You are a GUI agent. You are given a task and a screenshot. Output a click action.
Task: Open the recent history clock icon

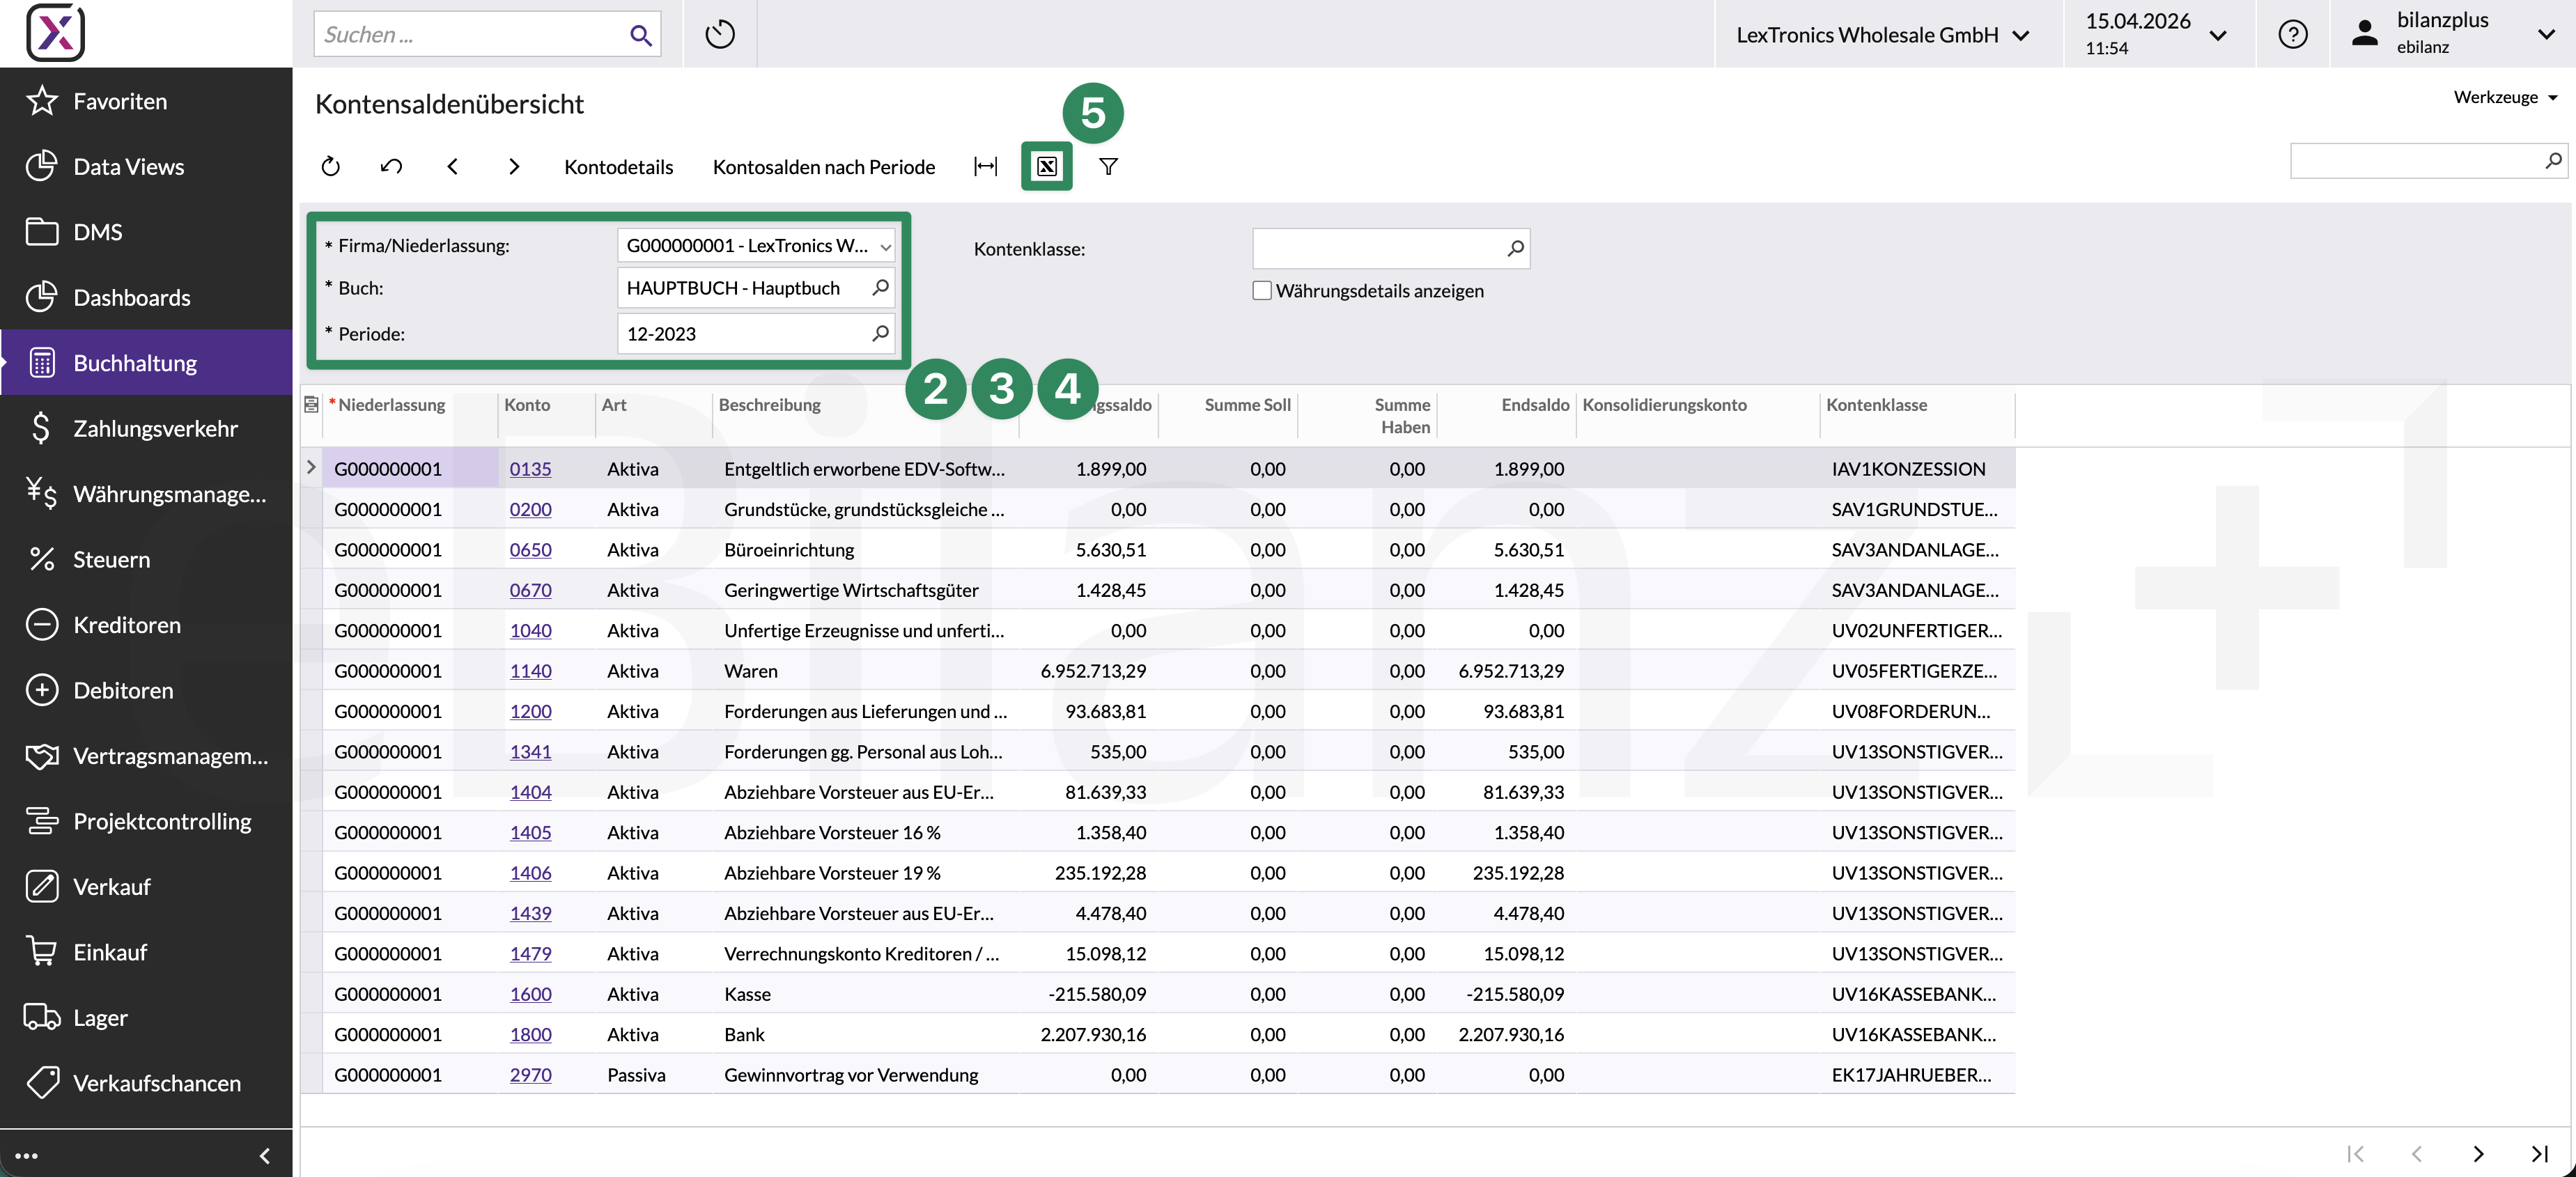(x=720, y=34)
